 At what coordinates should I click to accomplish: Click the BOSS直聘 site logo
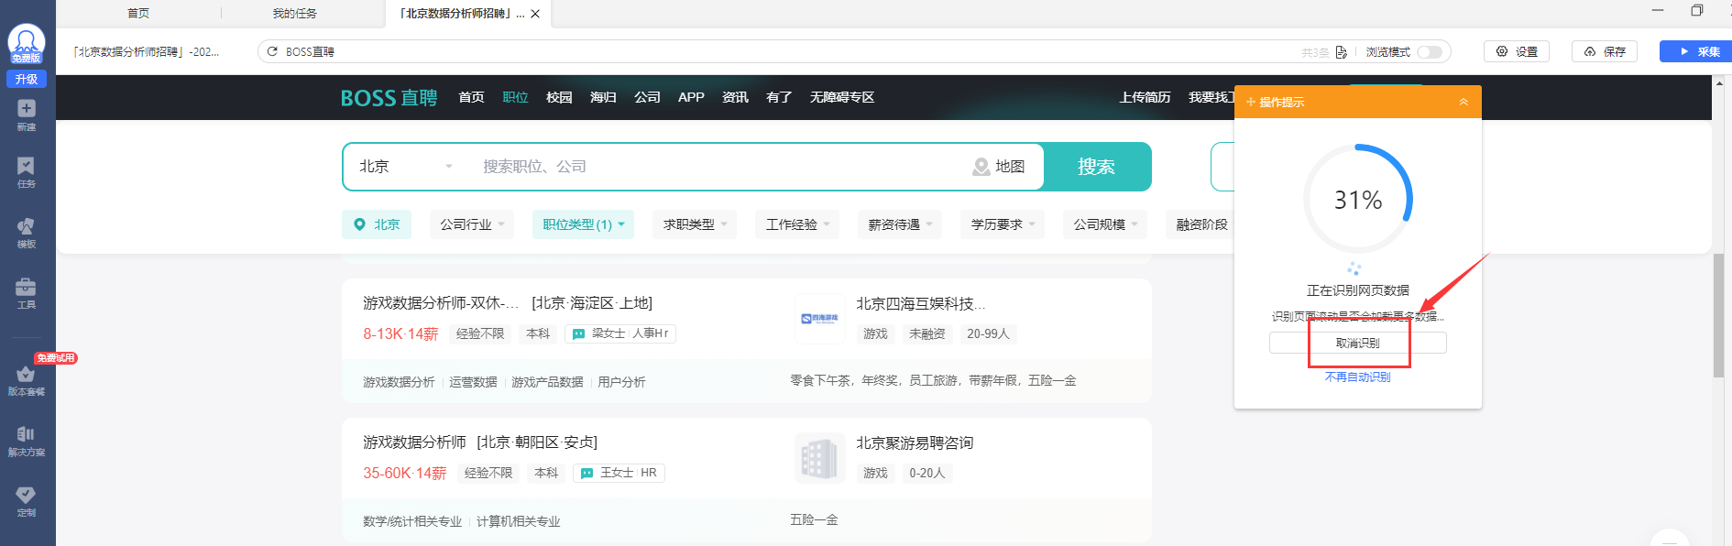[x=389, y=98]
